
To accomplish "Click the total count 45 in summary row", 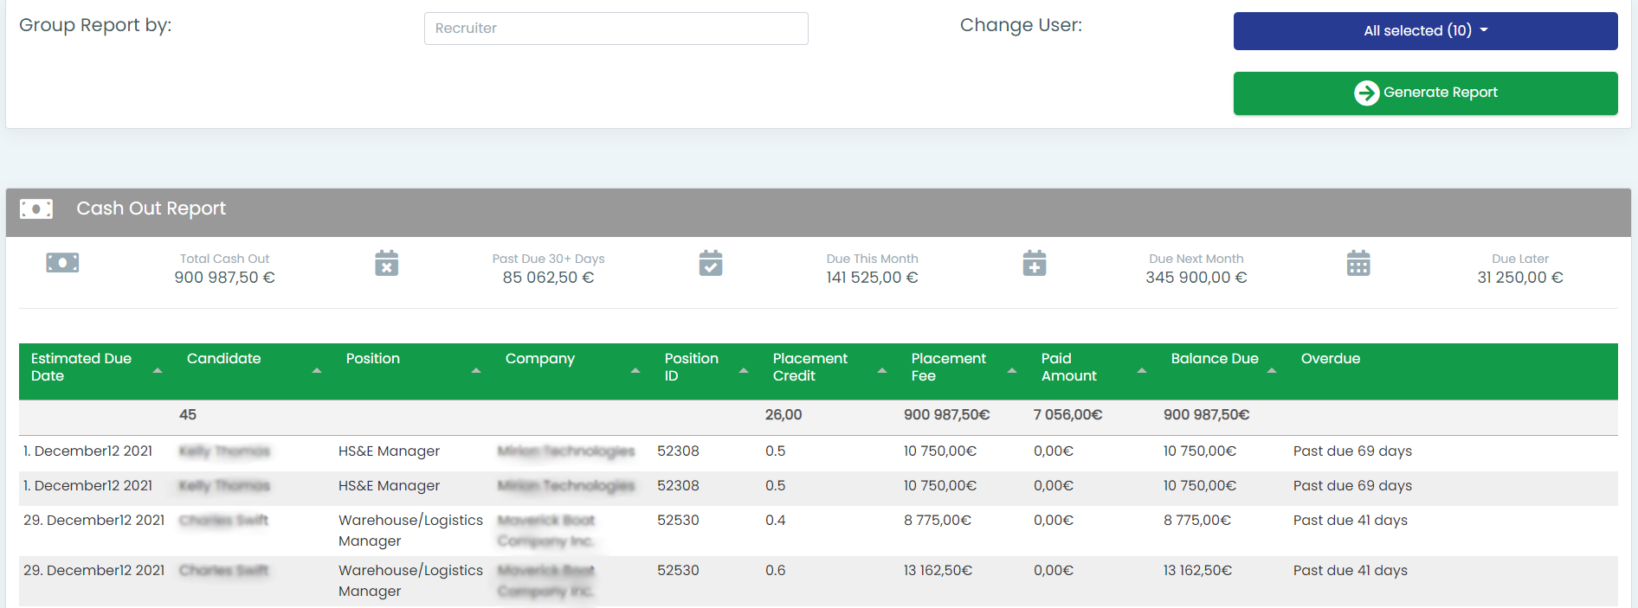I will [188, 415].
